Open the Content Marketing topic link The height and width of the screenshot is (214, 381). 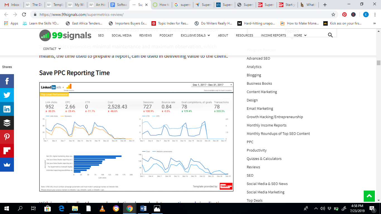point(262,92)
